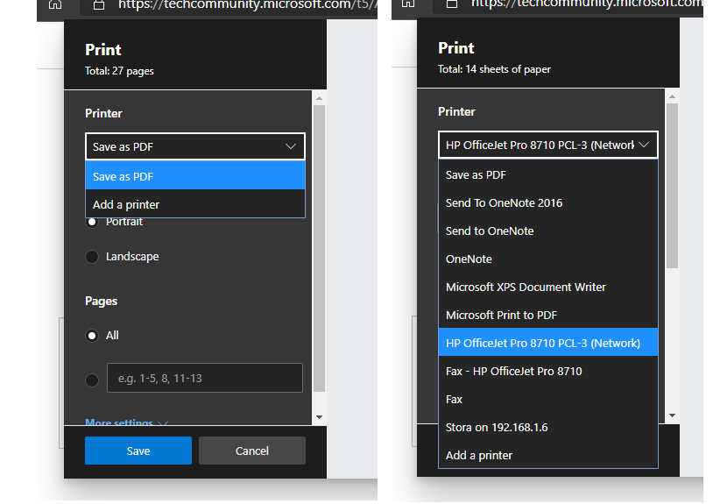The image size is (713, 504).
Task: Choose Fax - HP OfficeJet Pro 8710
Action: 548,371
